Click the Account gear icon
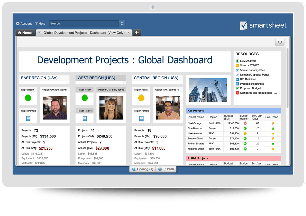Viewport: 306px width, 216px height. click(x=18, y=24)
